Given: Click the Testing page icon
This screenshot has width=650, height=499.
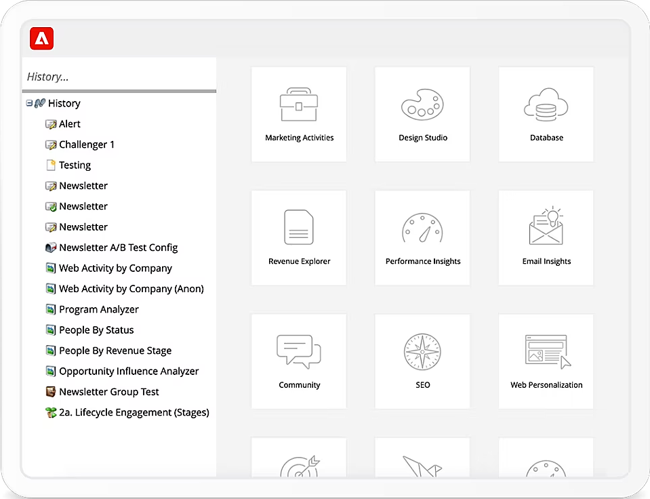Looking at the screenshot, I should click(51, 165).
